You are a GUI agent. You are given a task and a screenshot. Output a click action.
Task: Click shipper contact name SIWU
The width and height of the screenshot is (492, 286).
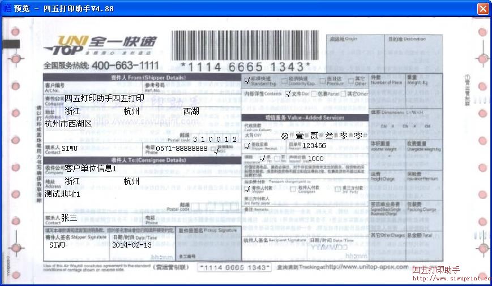click(x=69, y=148)
